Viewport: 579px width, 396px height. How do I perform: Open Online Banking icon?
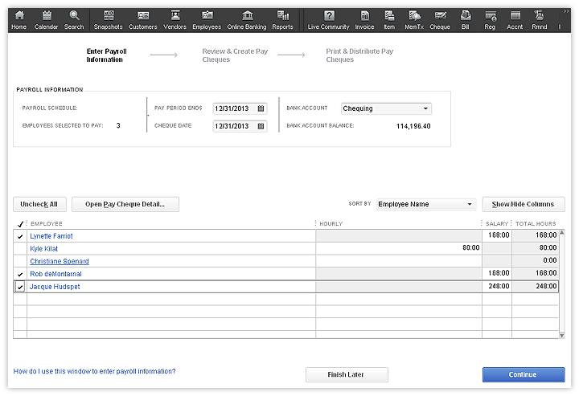[x=247, y=20]
